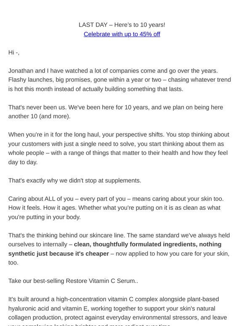The image size is (244, 326).
Task: Click the paragraph about 'high-concentration vitamin C complex'
Action: [x=117, y=311]
